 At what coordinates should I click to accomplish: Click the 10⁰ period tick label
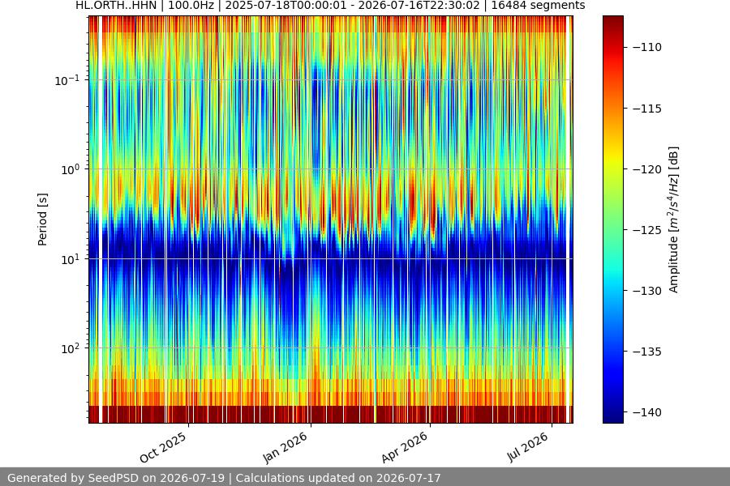click(x=71, y=170)
